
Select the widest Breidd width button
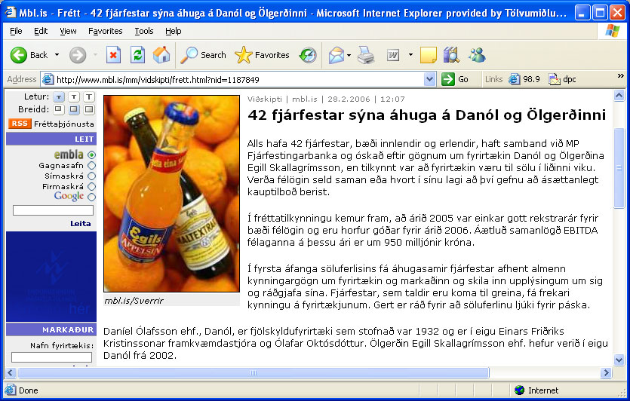pyautogui.click(x=89, y=109)
